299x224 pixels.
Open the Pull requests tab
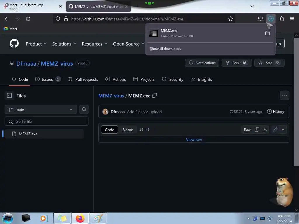pos(83,79)
